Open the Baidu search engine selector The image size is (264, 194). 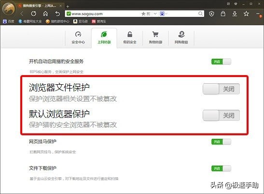click(x=163, y=13)
